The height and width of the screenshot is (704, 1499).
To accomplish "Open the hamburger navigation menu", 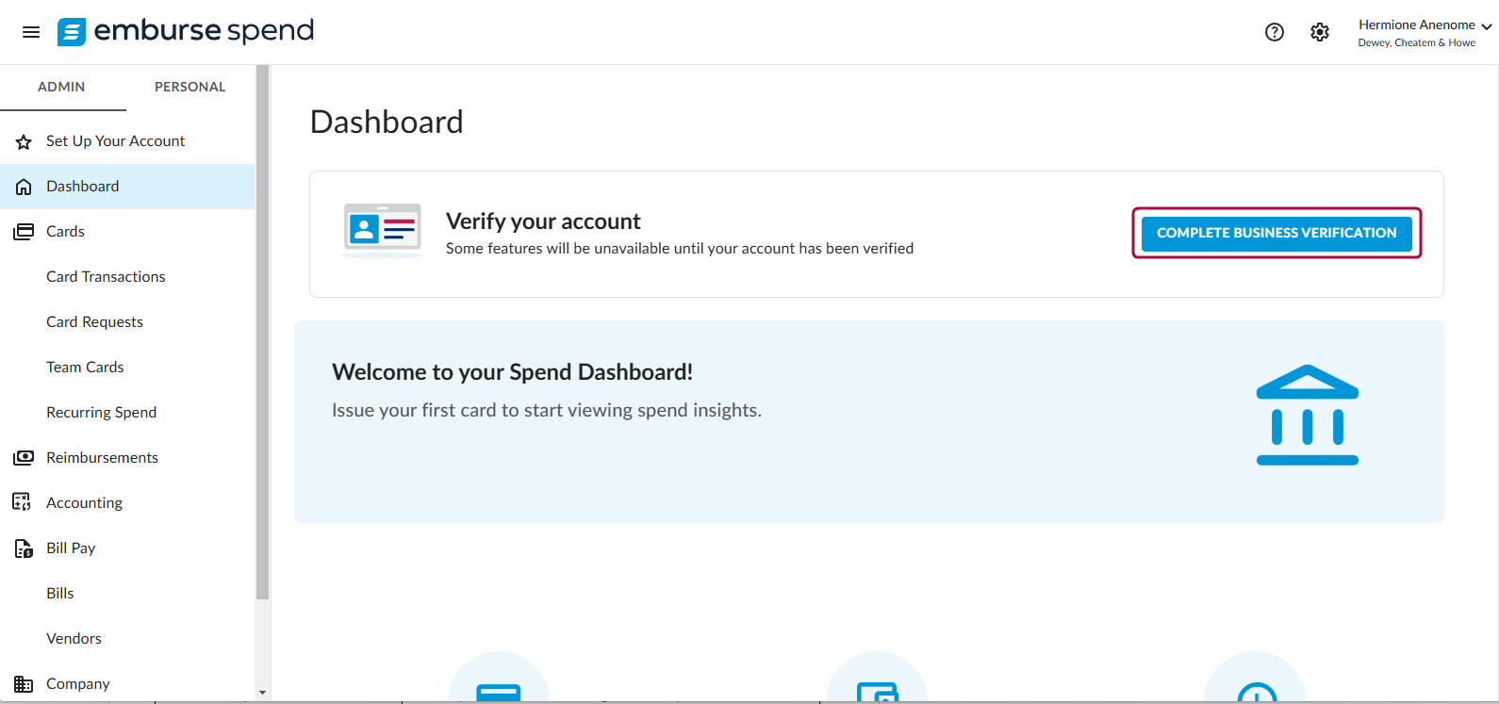I will point(31,32).
